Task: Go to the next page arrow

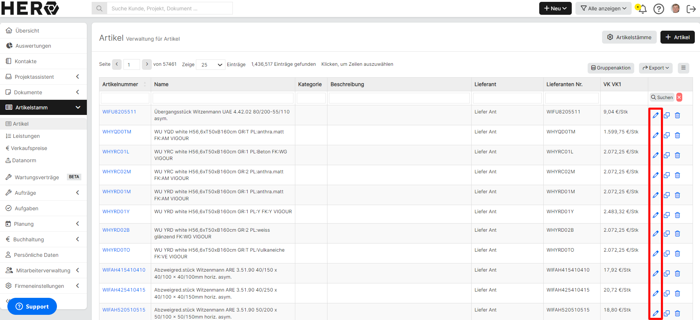Action: pyautogui.click(x=147, y=64)
